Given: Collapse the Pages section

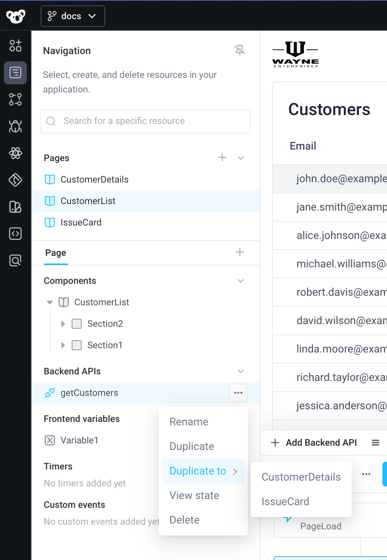Looking at the screenshot, I should tap(241, 158).
